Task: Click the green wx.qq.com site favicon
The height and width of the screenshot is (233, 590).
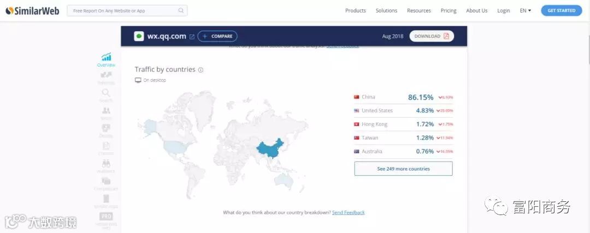Action: pyautogui.click(x=139, y=37)
